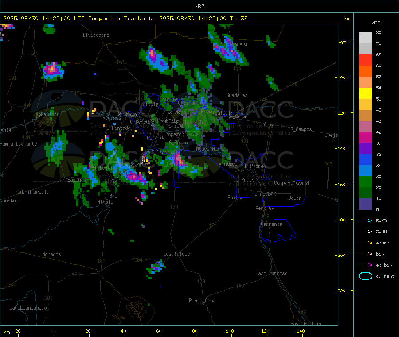The width and height of the screenshot is (399, 337).
Task: Click the eburn yellow arrow legend icon
Action: 365,243
